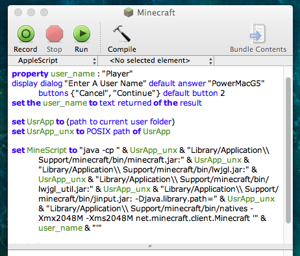Click net.minecraft.client.Minecraft in the script
The width and height of the screenshot is (300, 256).
pyautogui.click(x=193, y=218)
